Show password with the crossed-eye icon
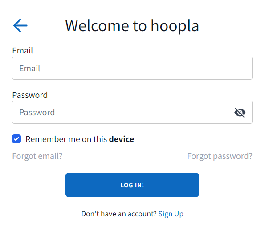The image size is (265, 231). 240,113
